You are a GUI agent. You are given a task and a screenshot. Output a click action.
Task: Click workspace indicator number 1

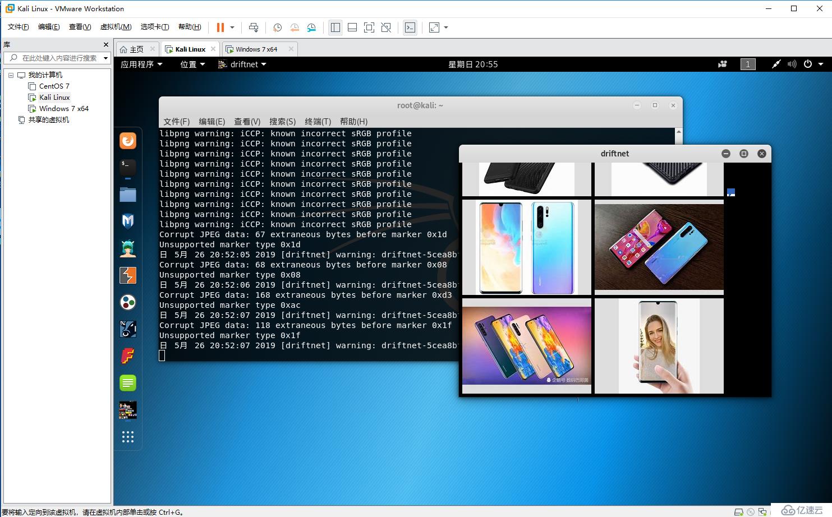748,64
